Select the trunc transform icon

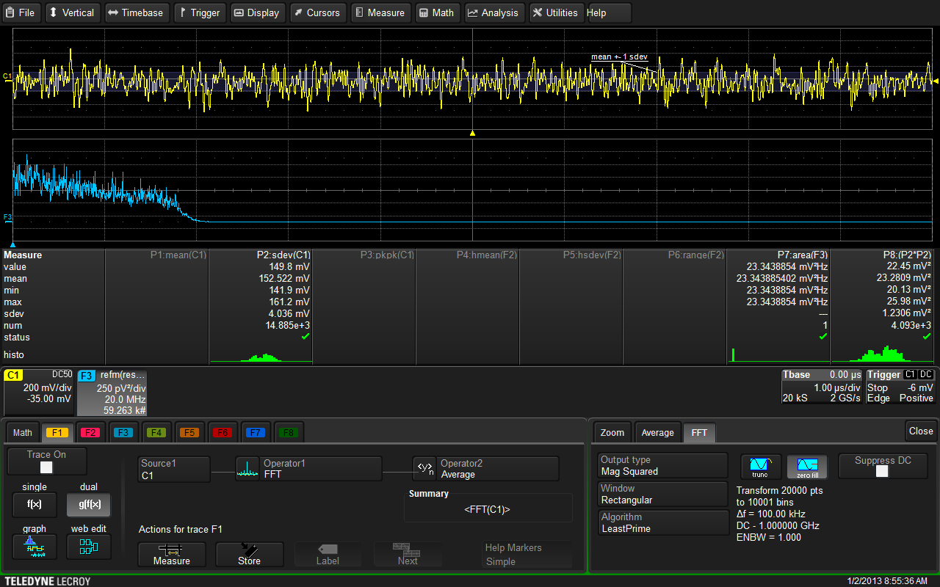click(762, 467)
